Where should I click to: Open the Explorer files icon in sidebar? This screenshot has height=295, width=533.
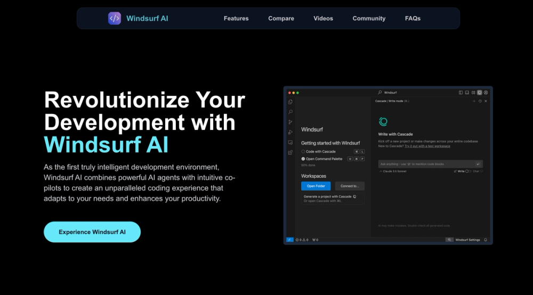coord(290,102)
